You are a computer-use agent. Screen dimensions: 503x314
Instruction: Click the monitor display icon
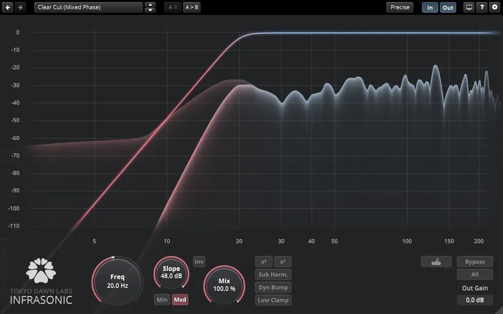469,7
